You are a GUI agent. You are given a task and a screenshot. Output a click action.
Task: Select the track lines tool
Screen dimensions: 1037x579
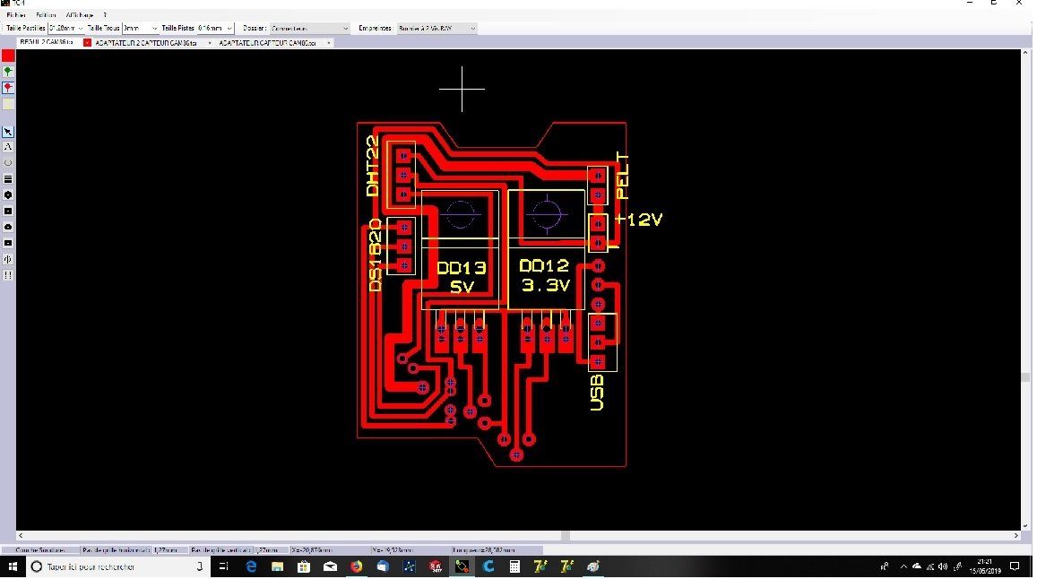pyautogui.click(x=8, y=178)
